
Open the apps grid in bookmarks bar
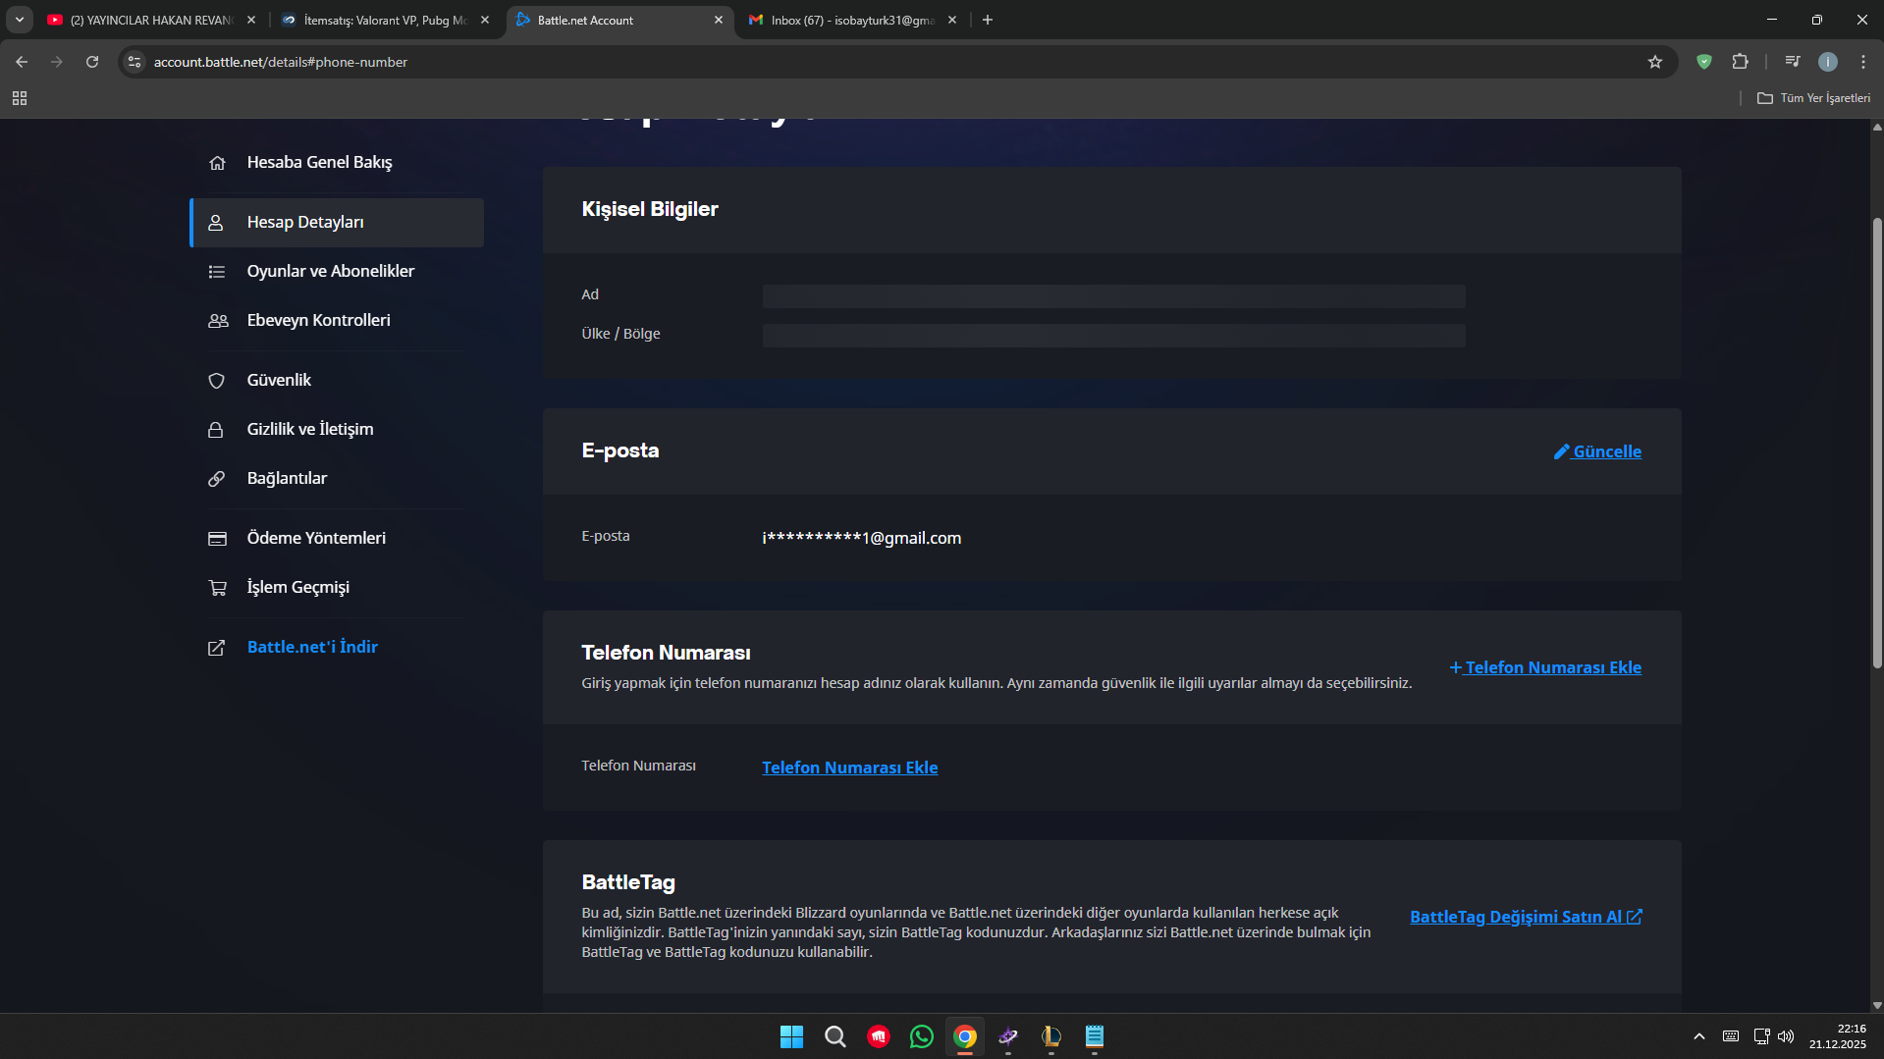[x=20, y=98]
